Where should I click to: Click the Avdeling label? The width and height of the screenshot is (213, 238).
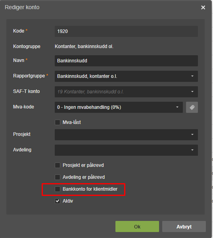coord(22,150)
